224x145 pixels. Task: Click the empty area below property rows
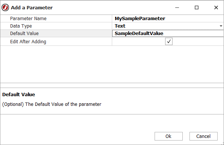112,64
